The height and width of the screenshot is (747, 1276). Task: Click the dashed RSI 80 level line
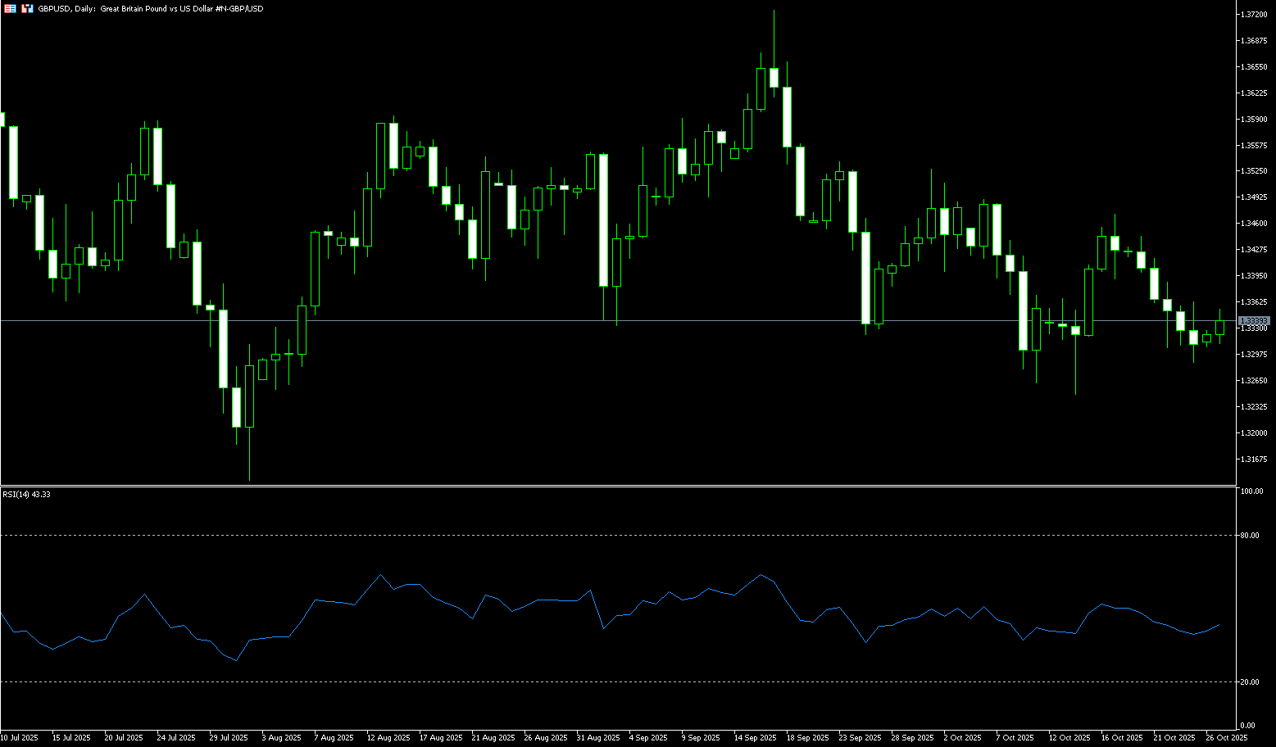pos(615,536)
